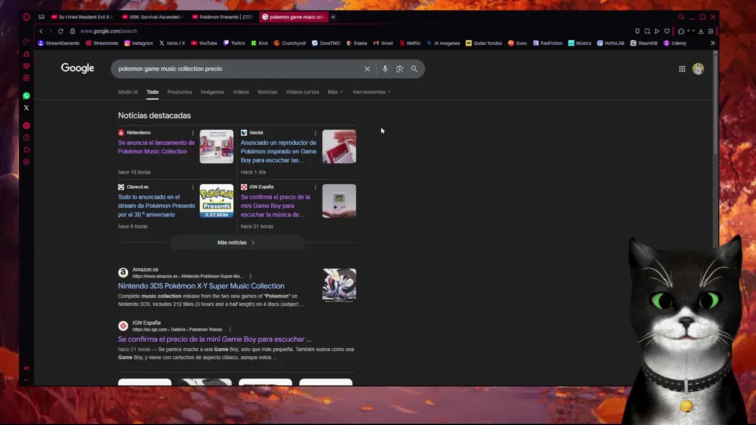Open X (Twitter) in the Opera sidebar
This screenshot has height=425, width=756.
[26, 107]
